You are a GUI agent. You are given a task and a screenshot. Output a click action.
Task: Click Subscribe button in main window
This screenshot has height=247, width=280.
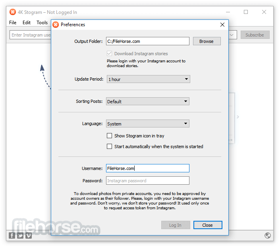(x=255, y=35)
